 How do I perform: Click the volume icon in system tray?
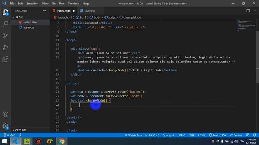[236, 141]
